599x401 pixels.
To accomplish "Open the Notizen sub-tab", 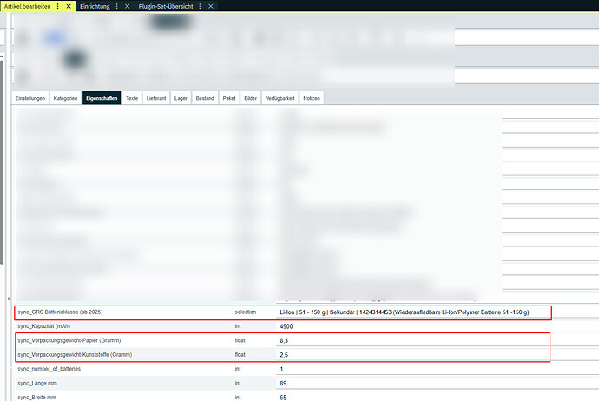I will 312,99.
